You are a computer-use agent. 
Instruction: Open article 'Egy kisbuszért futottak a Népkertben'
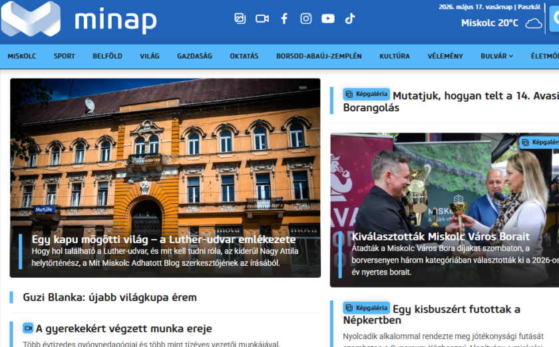432,314
